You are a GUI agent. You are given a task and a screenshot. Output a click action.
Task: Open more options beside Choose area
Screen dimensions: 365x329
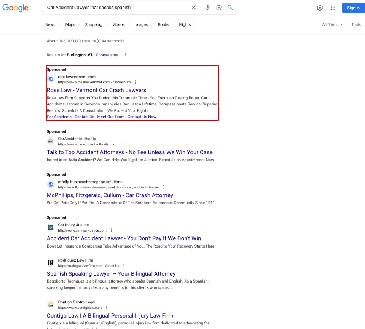tap(125, 55)
